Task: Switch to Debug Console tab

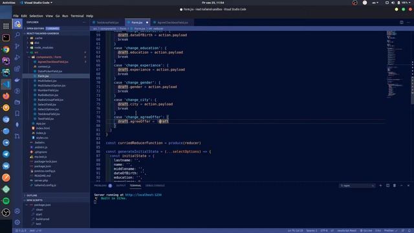Action: 155,186
